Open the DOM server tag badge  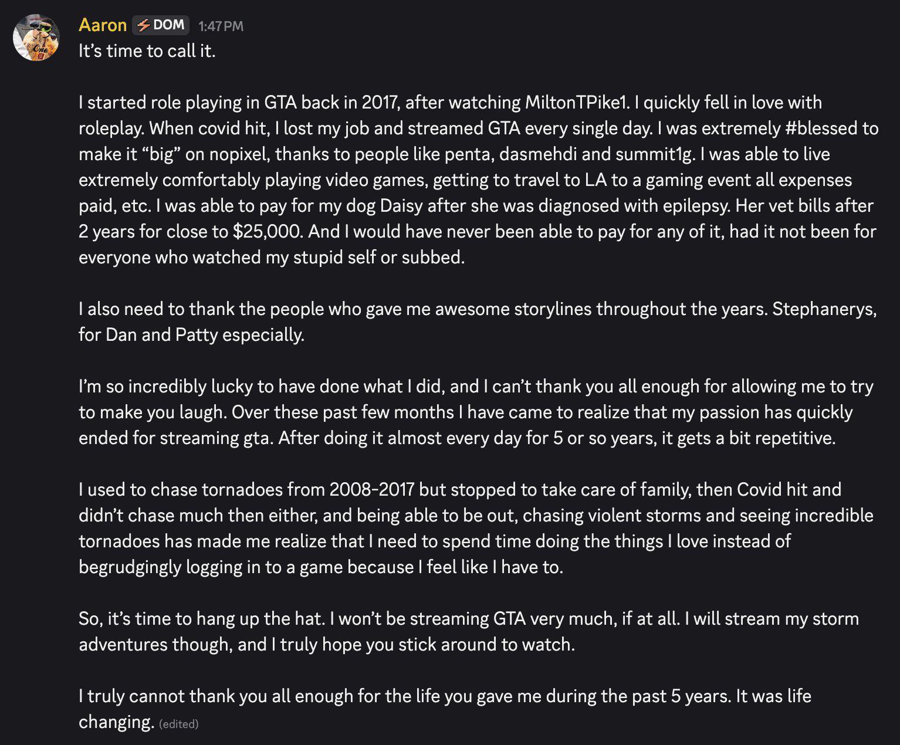tap(161, 25)
